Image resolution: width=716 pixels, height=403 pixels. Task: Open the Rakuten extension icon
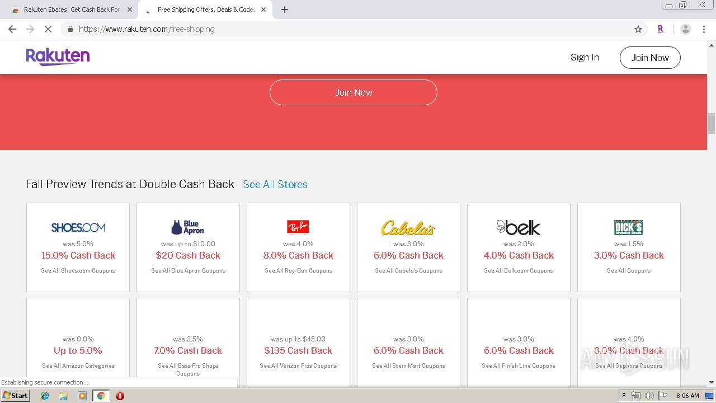pyautogui.click(x=661, y=29)
